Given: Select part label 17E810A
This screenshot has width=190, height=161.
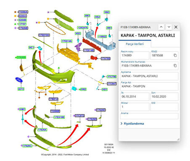Looking at the screenshot, I should 44,35.
